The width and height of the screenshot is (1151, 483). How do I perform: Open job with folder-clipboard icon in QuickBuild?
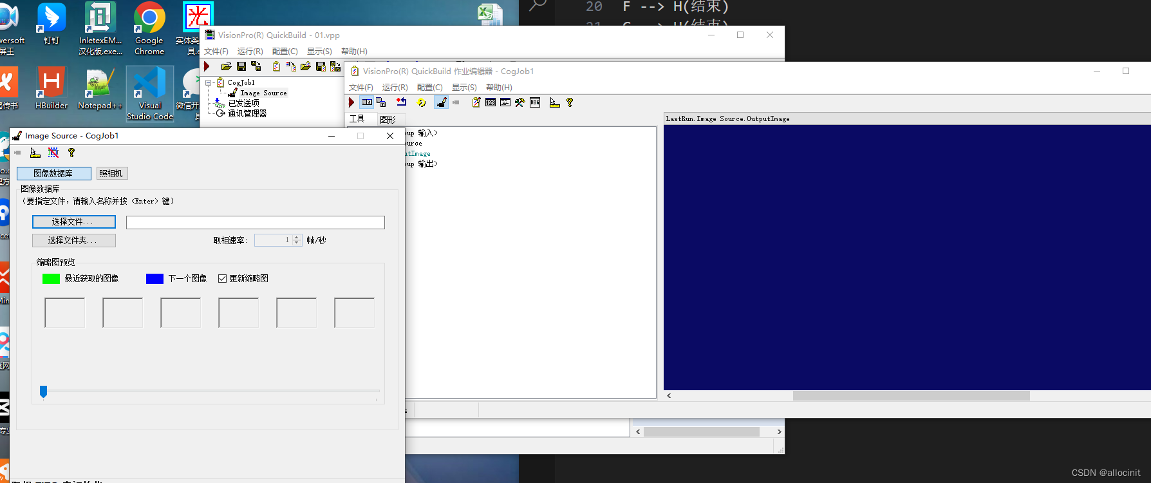(306, 66)
